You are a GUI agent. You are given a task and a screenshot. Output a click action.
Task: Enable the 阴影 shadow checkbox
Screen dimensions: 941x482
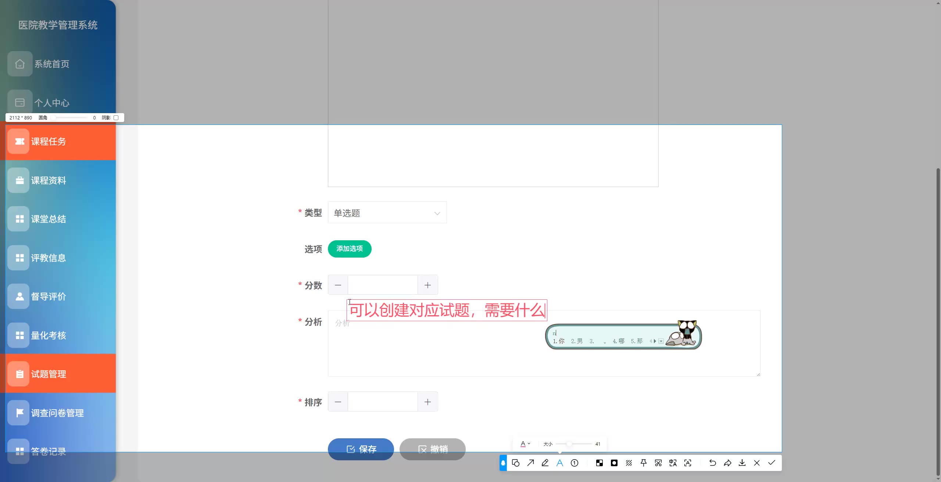(116, 118)
